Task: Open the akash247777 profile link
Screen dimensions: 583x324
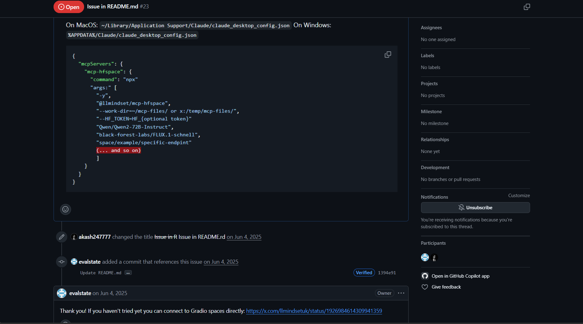Action: coord(95,237)
